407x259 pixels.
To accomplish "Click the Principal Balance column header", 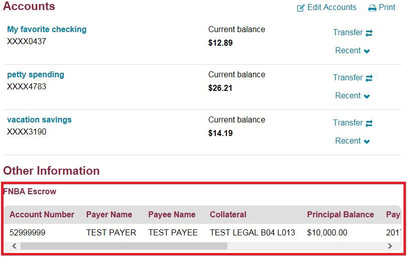I will point(340,214).
